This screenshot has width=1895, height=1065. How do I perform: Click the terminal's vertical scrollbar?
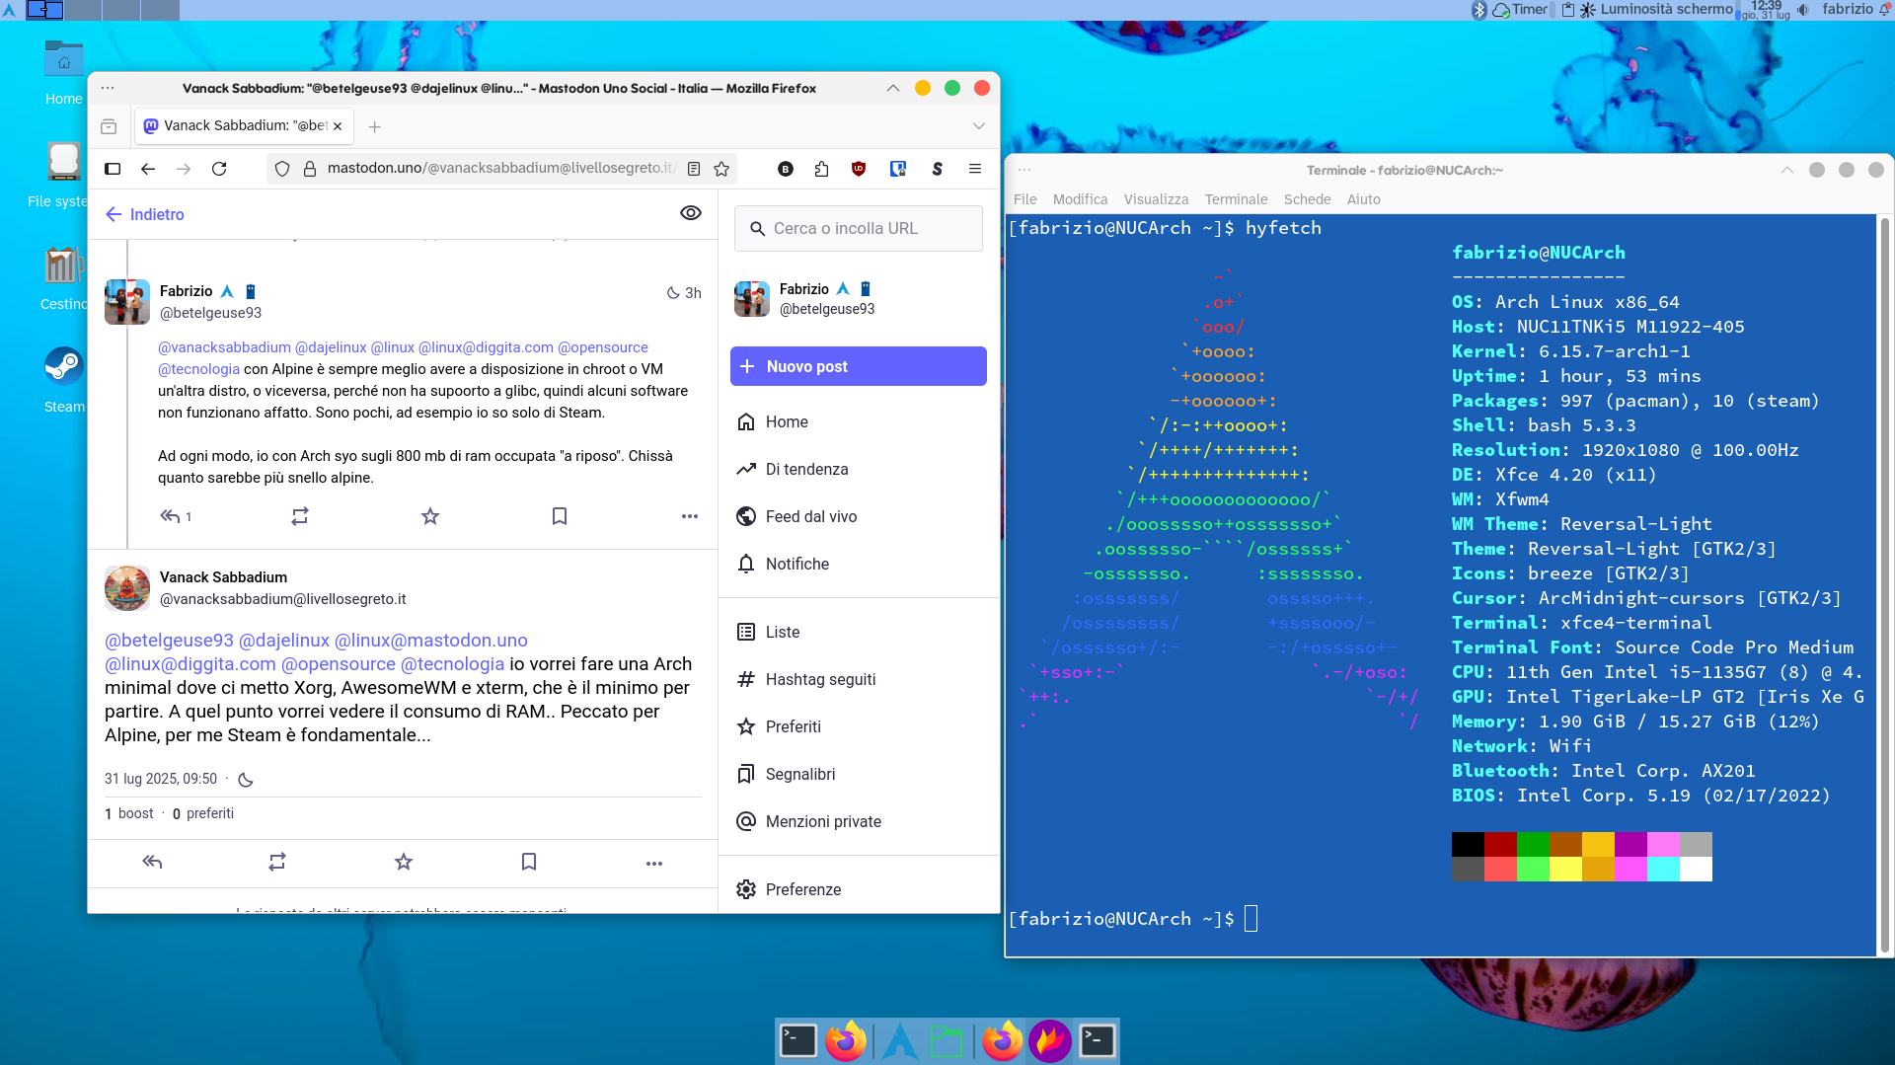1885,584
